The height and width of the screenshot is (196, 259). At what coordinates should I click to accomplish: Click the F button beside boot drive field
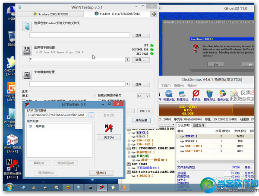click(127, 59)
